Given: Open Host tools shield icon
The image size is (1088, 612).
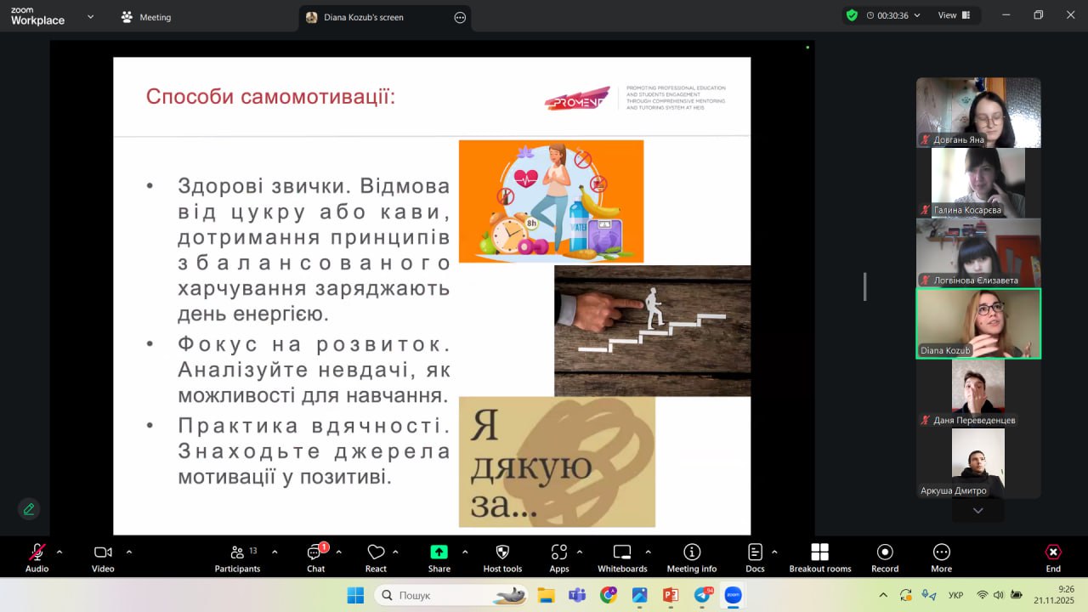Looking at the screenshot, I should pyautogui.click(x=502, y=557).
